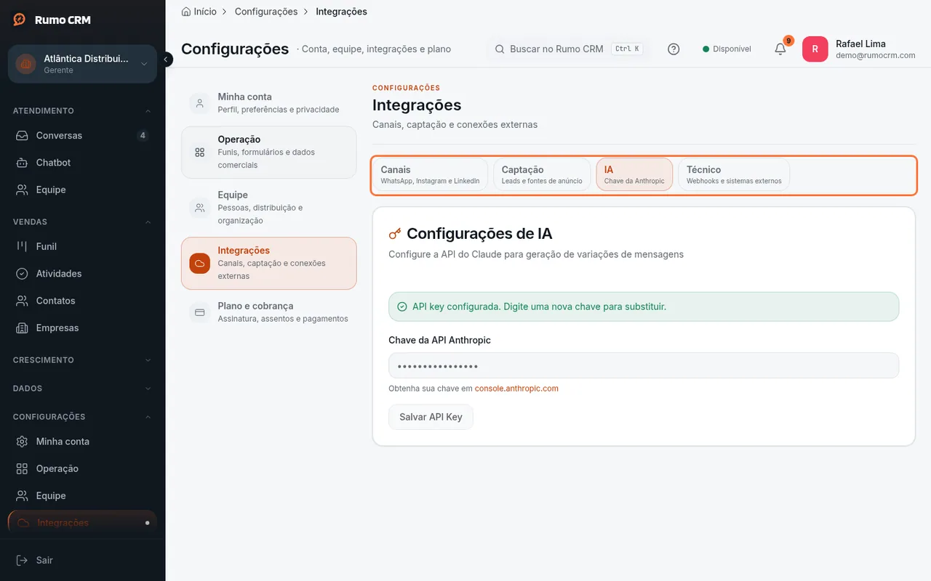931x581 pixels.
Task: Switch to the Técnico tab
Action: (x=734, y=175)
